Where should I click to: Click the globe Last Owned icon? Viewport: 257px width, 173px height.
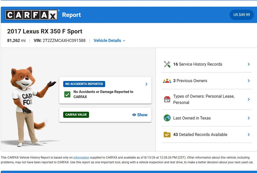[167, 118]
